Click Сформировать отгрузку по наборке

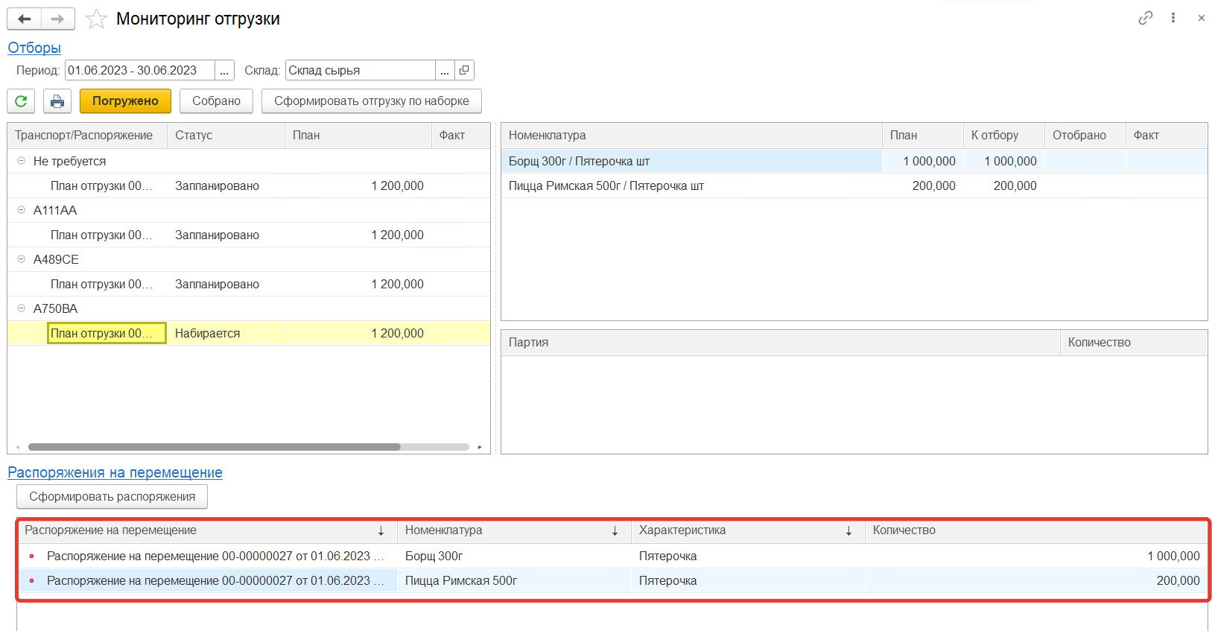point(371,101)
